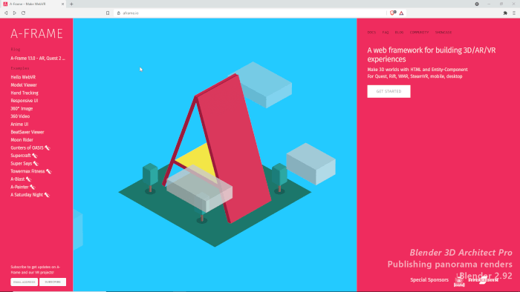
Task: Select the A-Frame – Make WebVR tab
Action: point(33,4)
